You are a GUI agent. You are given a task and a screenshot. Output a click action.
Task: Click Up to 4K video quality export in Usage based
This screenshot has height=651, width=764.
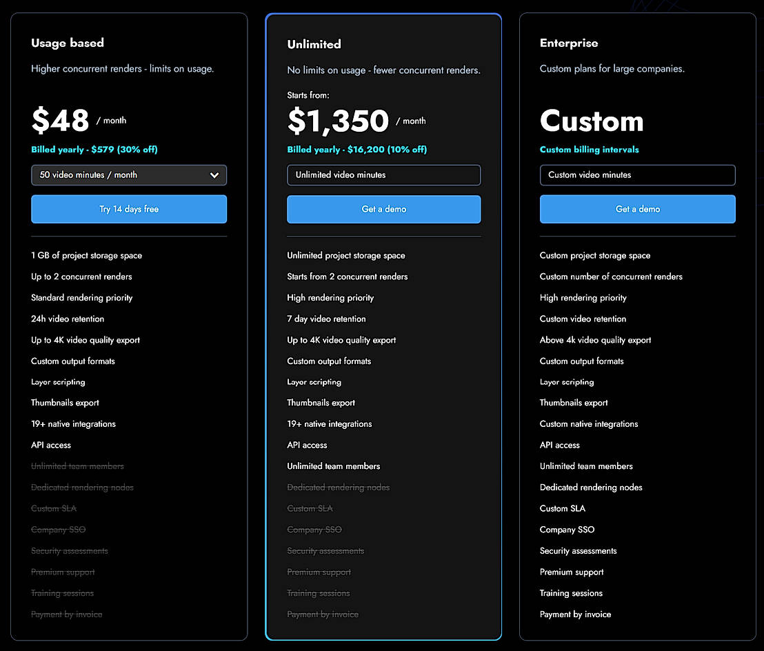point(86,340)
